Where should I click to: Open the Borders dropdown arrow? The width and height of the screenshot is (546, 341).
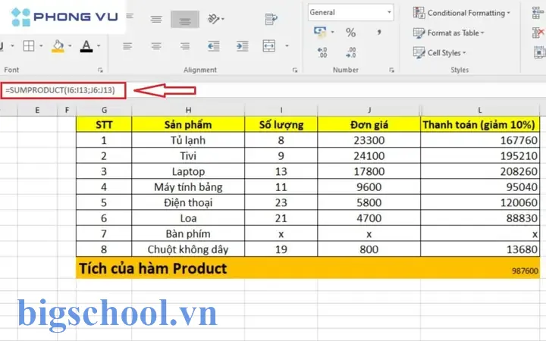tap(41, 45)
